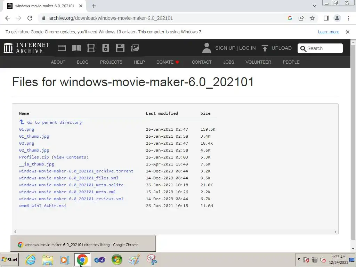The height and width of the screenshot is (267, 356).
Task: Reload the page with the refresh icon
Action: (x=30, y=18)
